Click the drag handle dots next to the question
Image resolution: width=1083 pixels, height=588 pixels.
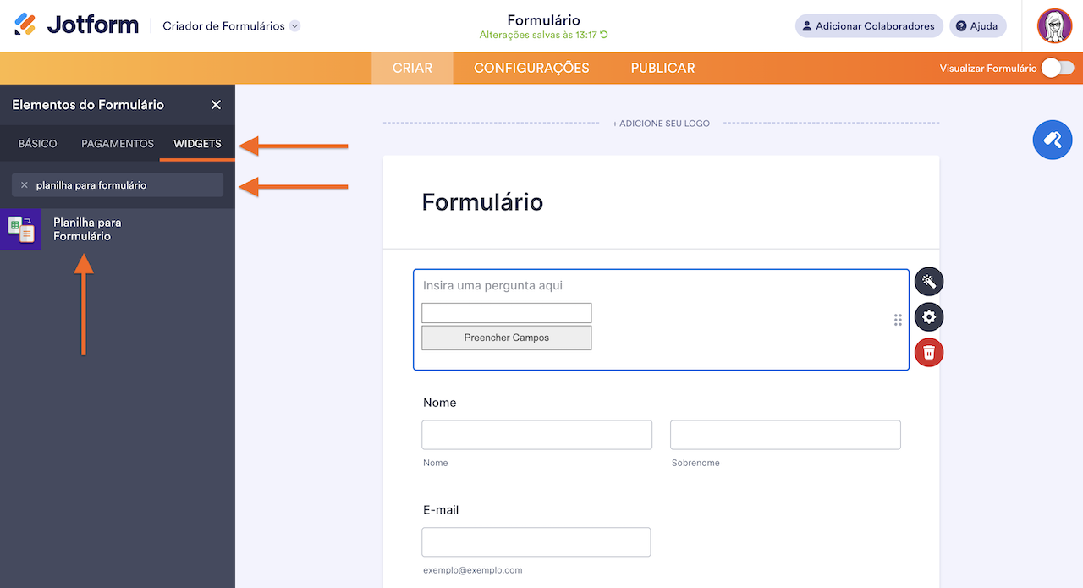(x=897, y=320)
